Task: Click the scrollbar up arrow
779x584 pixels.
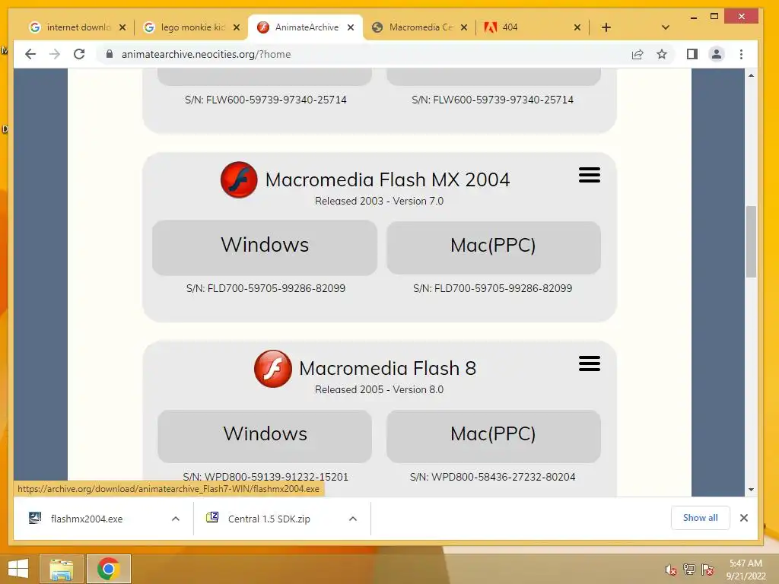Action: 751,75
